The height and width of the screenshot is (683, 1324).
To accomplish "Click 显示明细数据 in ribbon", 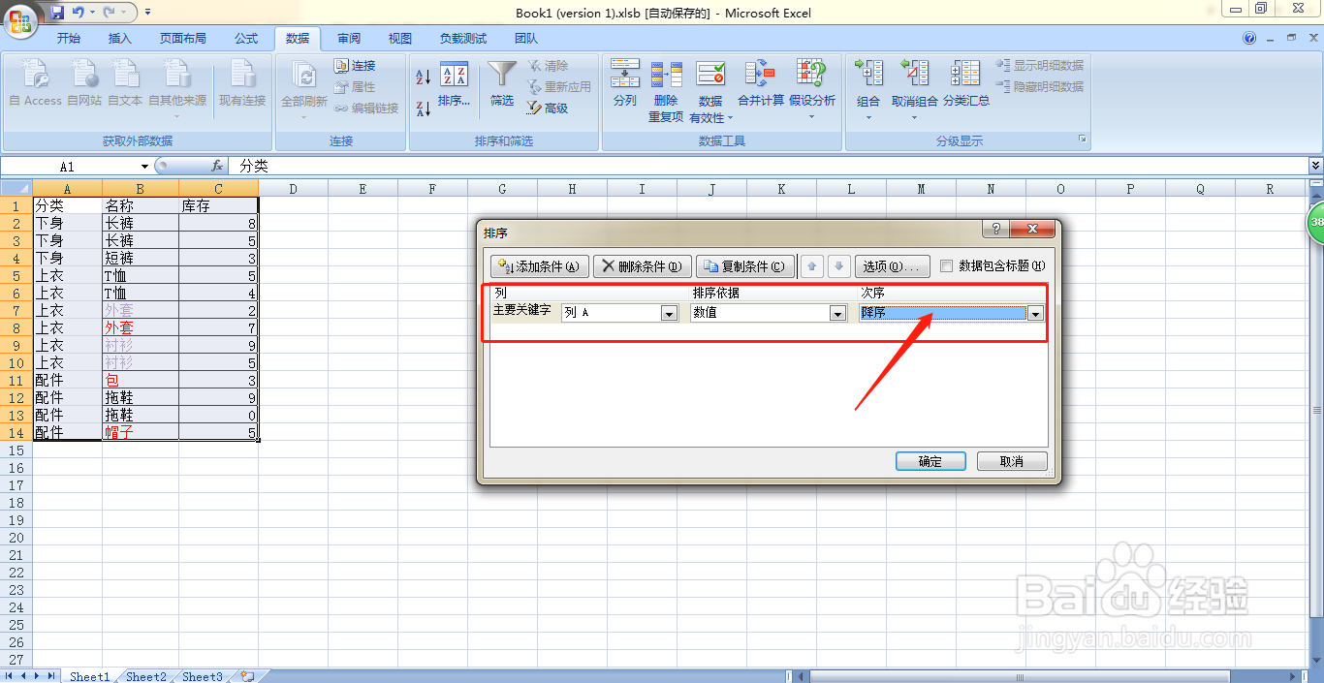I will [x=1040, y=66].
